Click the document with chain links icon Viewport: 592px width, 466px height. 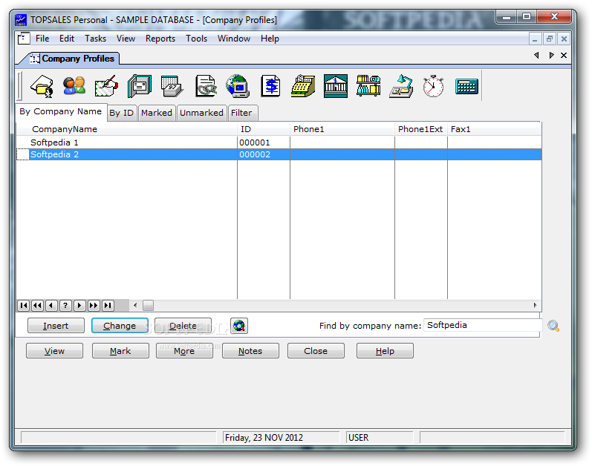coord(206,86)
